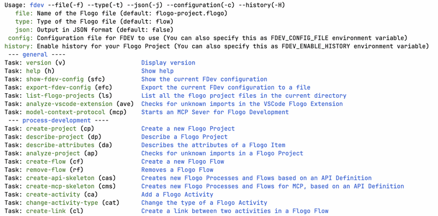Click the 'create-flow' task name

pos(46,161)
